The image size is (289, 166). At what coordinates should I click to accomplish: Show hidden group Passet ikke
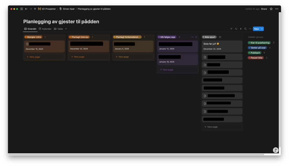point(256,58)
